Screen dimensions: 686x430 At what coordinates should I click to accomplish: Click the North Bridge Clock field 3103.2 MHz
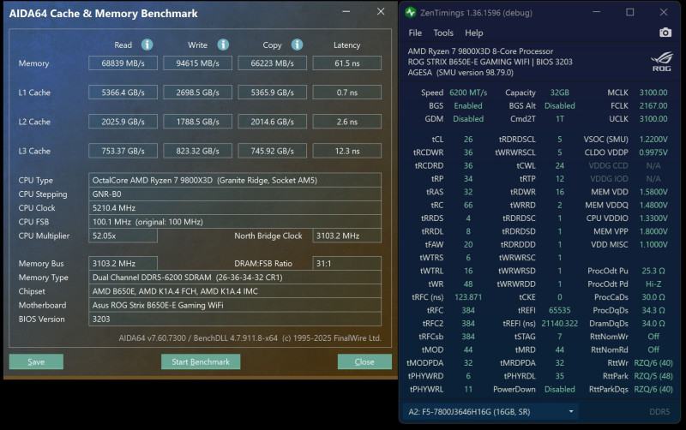tap(347, 236)
